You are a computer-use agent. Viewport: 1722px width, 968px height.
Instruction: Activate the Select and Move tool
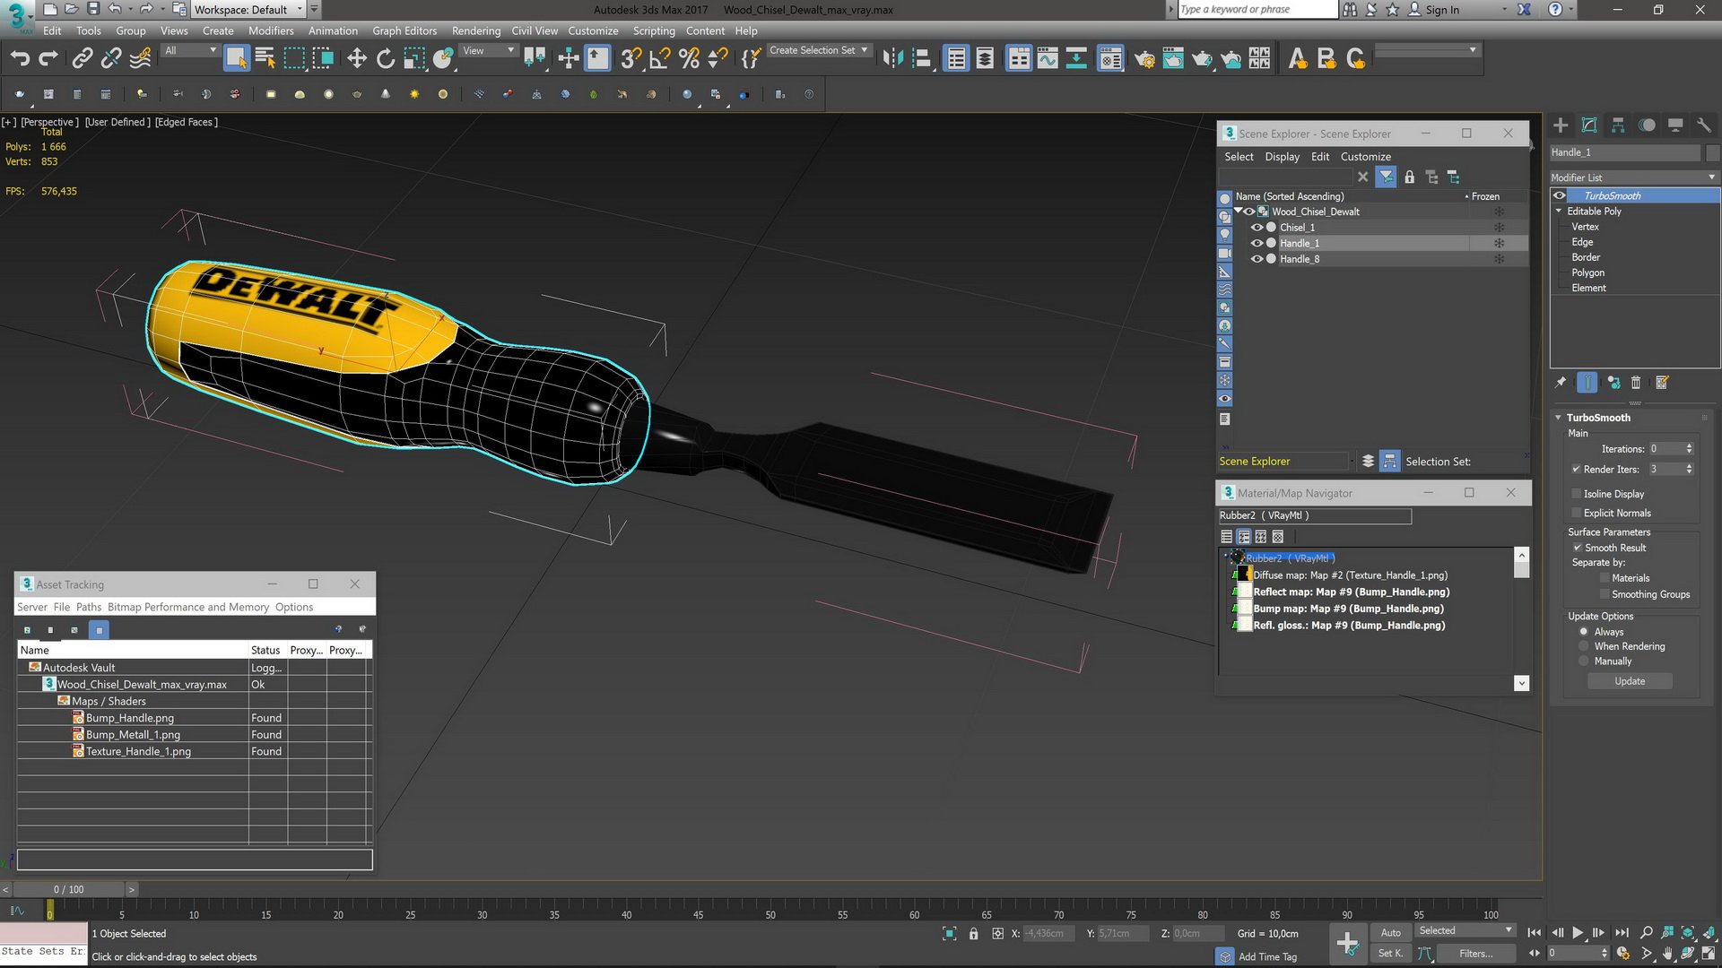(x=357, y=58)
